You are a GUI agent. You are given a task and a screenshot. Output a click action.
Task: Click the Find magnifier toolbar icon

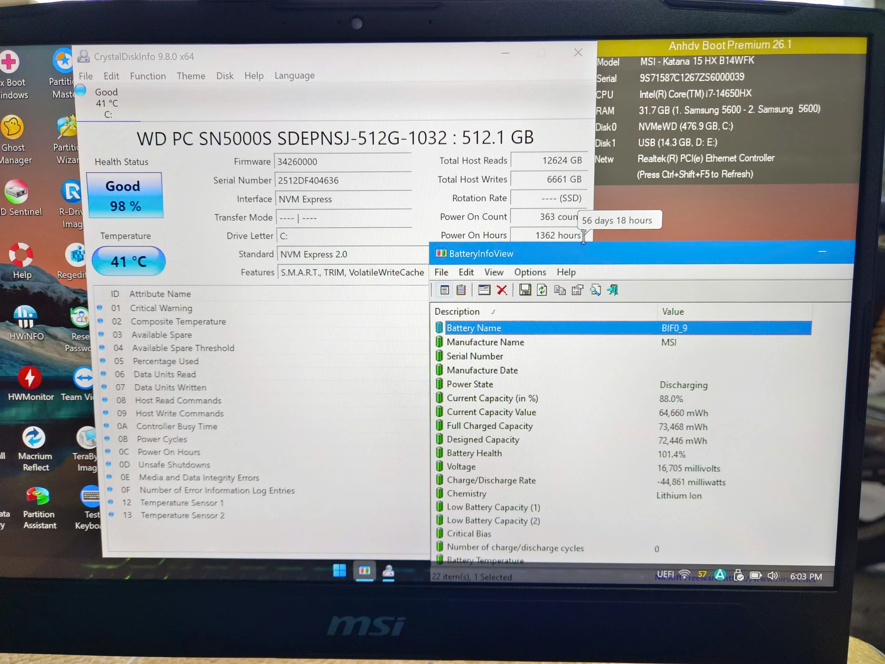(x=595, y=290)
